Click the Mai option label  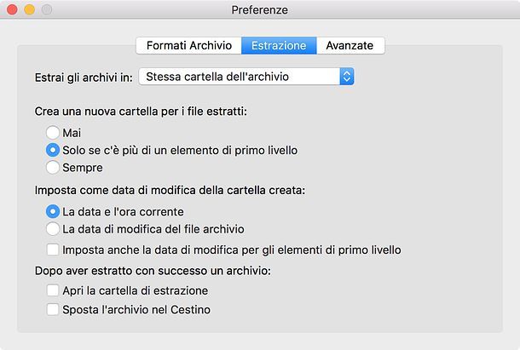click(72, 133)
